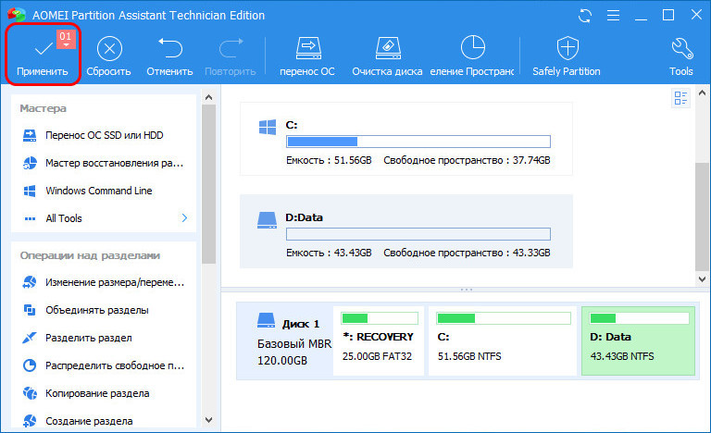Click the create partition sidebar icon
Viewport: 711px width, 433px height.
coord(30,421)
